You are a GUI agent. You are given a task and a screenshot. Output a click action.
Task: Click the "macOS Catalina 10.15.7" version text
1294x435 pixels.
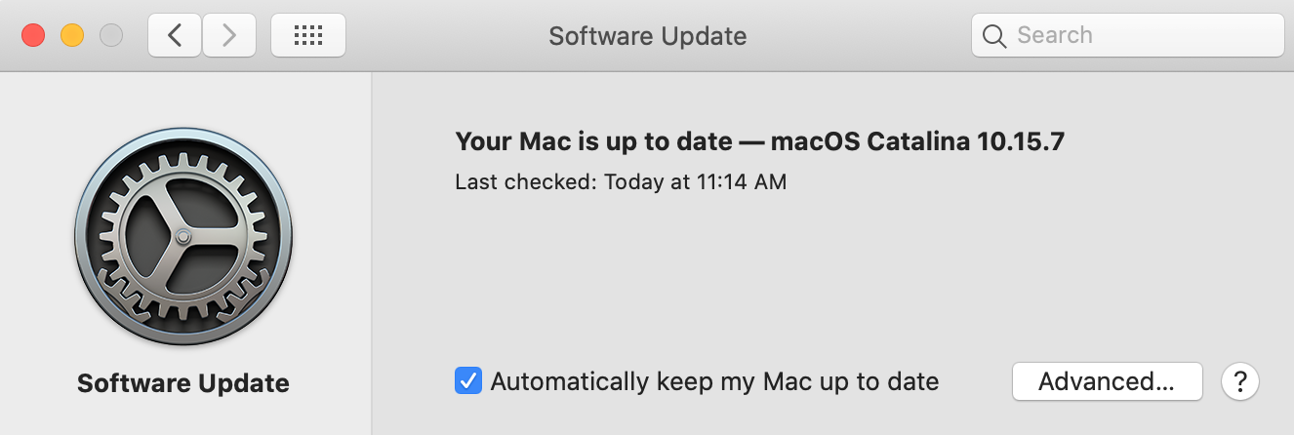917,141
